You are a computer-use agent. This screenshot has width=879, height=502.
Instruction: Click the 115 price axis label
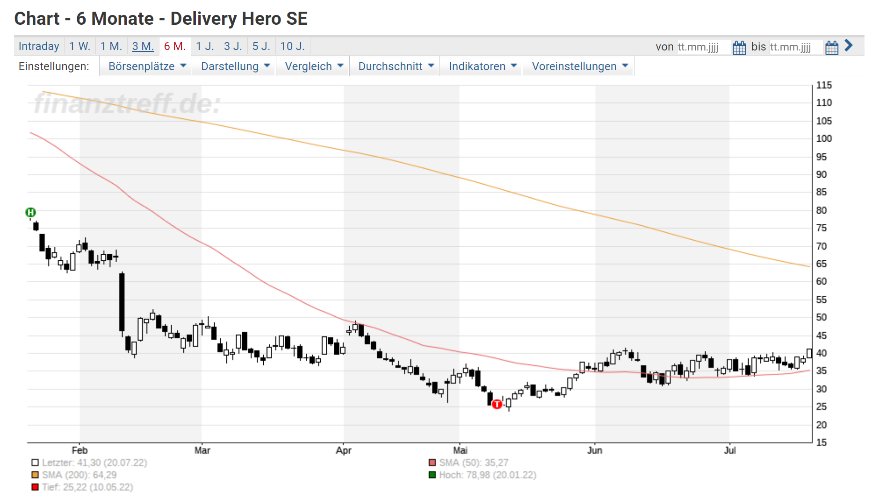coord(824,85)
